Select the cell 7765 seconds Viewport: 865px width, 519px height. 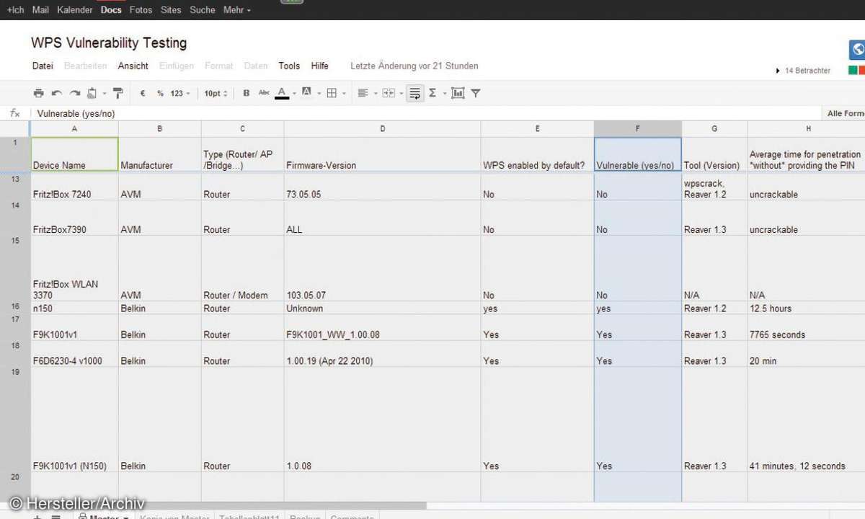pos(806,327)
